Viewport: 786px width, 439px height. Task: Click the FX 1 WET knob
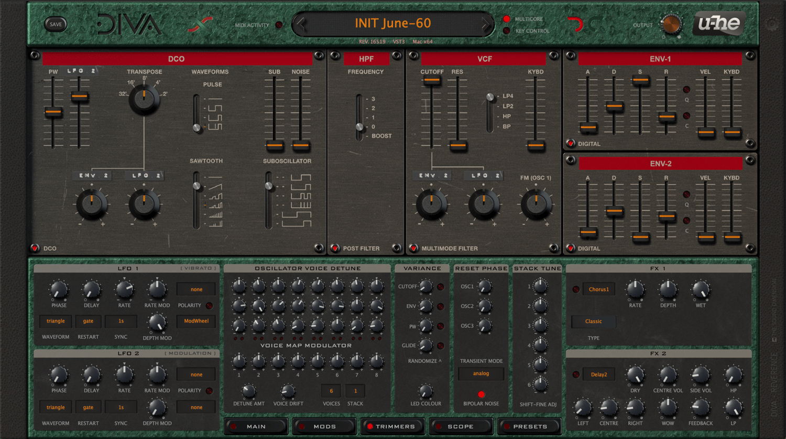click(701, 290)
